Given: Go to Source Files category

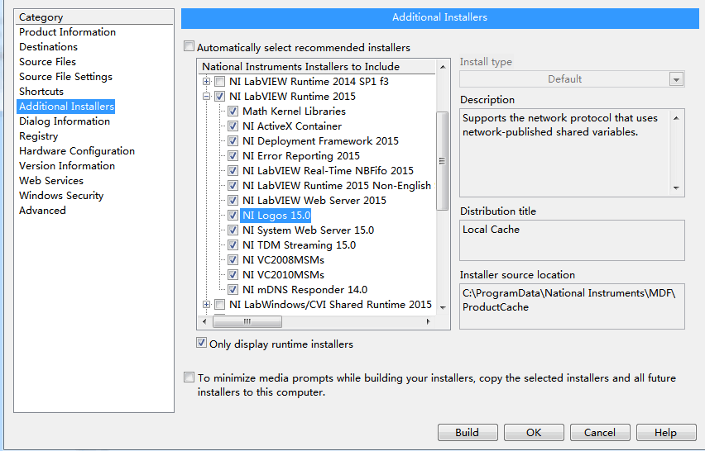Looking at the screenshot, I should pos(47,61).
